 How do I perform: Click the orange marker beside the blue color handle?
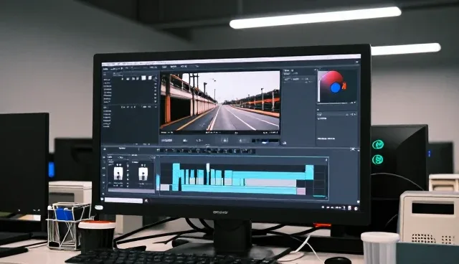(344, 86)
